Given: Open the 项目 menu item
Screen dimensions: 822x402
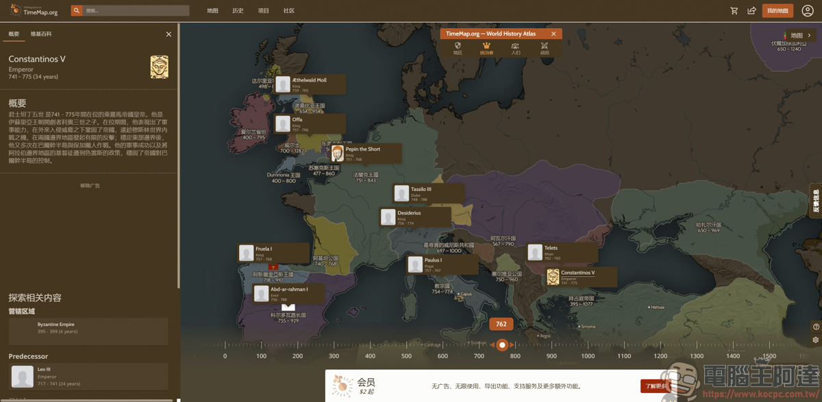Looking at the screenshot, I should click(264, 11).
